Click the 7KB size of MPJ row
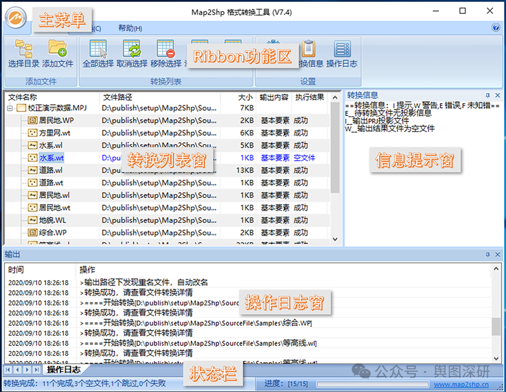 pyautogui.click(x=247, y=108)
